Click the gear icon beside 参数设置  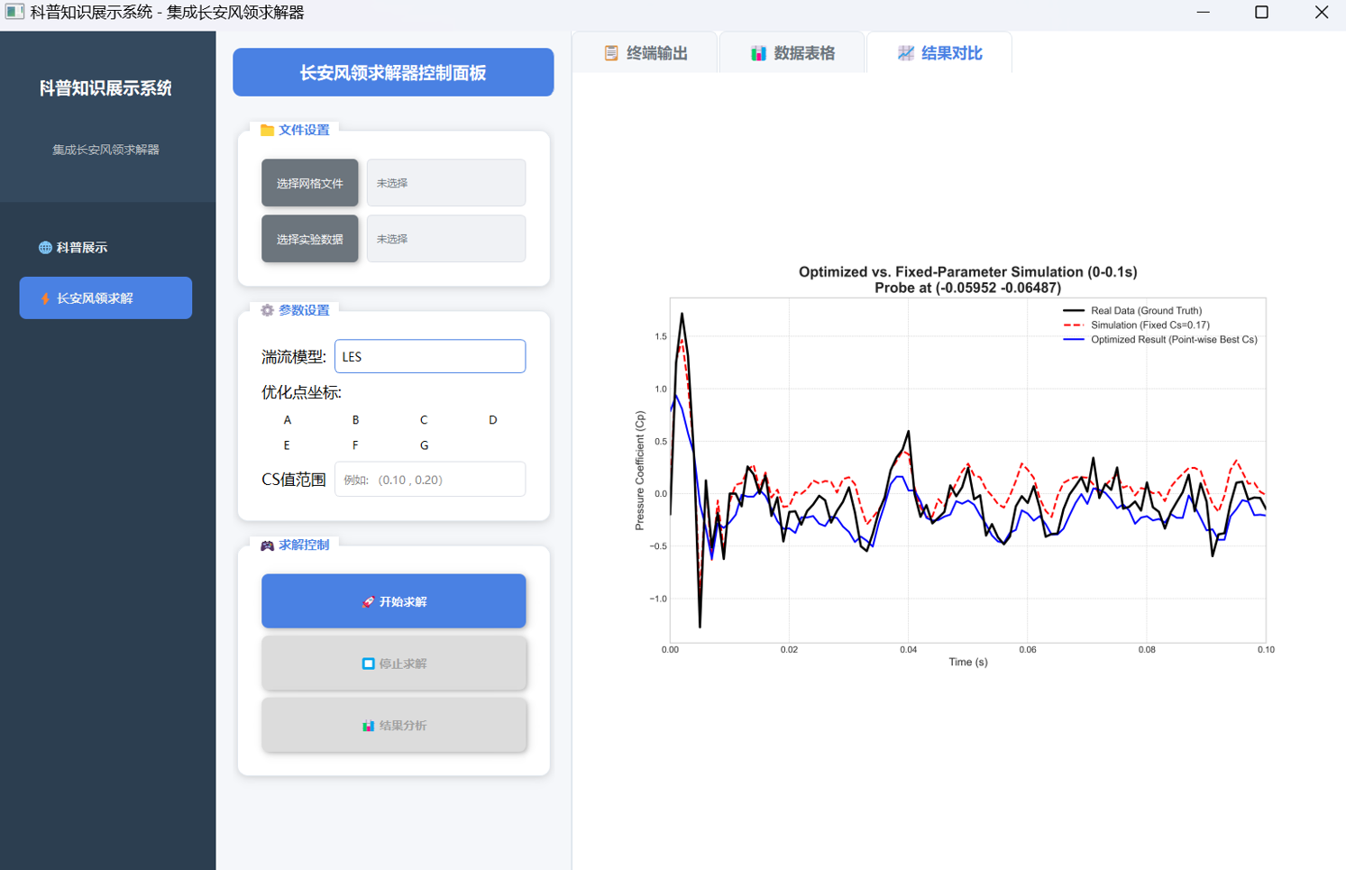(x=267, y=310)
